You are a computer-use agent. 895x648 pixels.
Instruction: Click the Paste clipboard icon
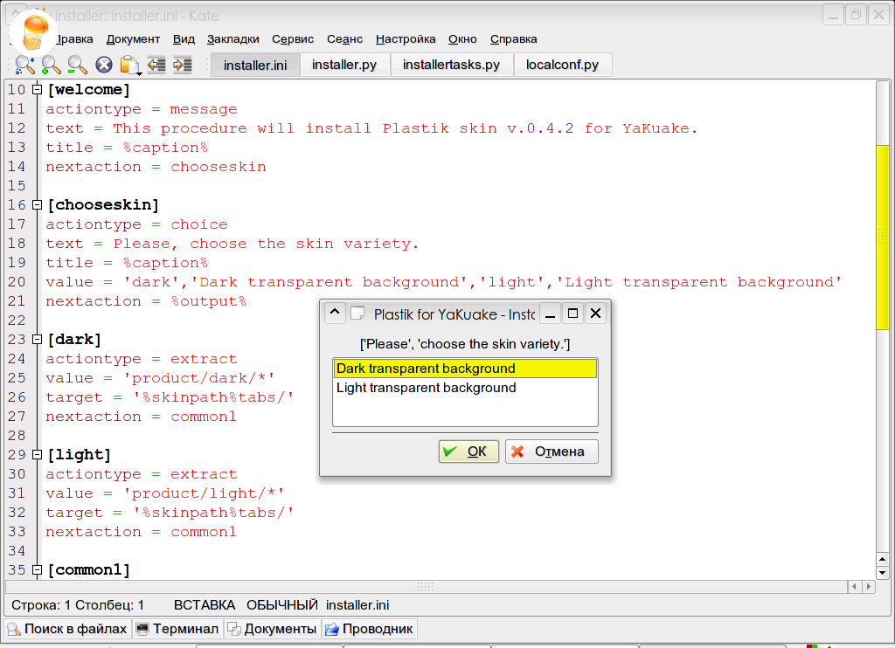tap(129, 65)
